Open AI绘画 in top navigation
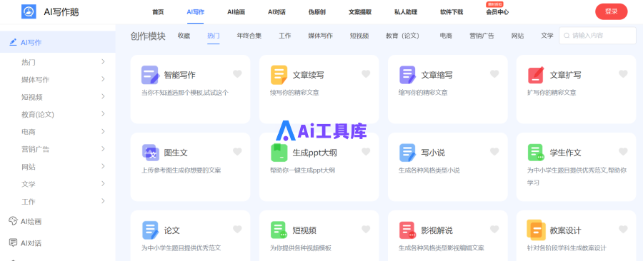This screenshot has width=643, height=261. click(x=236, y=12)
